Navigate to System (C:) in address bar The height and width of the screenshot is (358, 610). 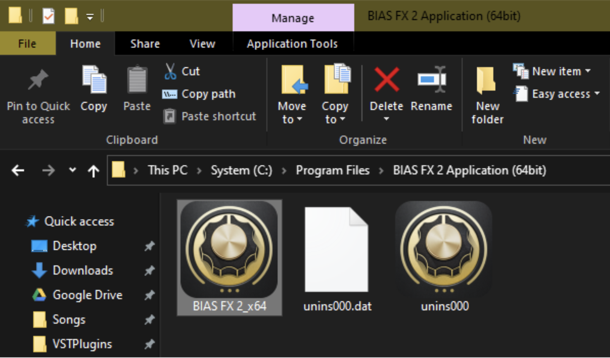[x=241, y=170]
